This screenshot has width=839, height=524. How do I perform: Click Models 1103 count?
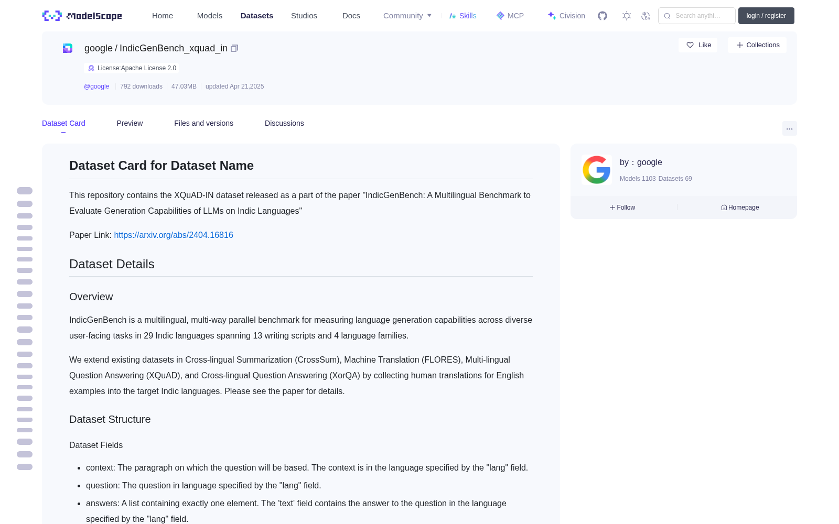click(x=638, y=179)
